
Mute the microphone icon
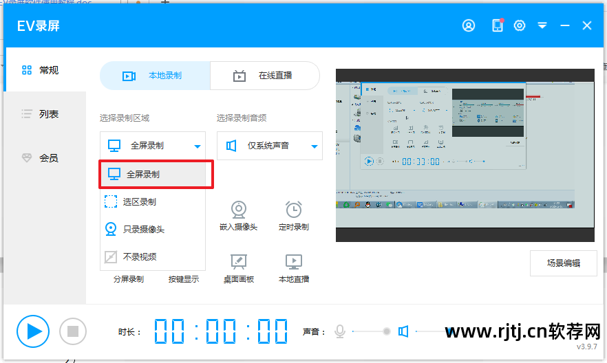coord(340,331)
